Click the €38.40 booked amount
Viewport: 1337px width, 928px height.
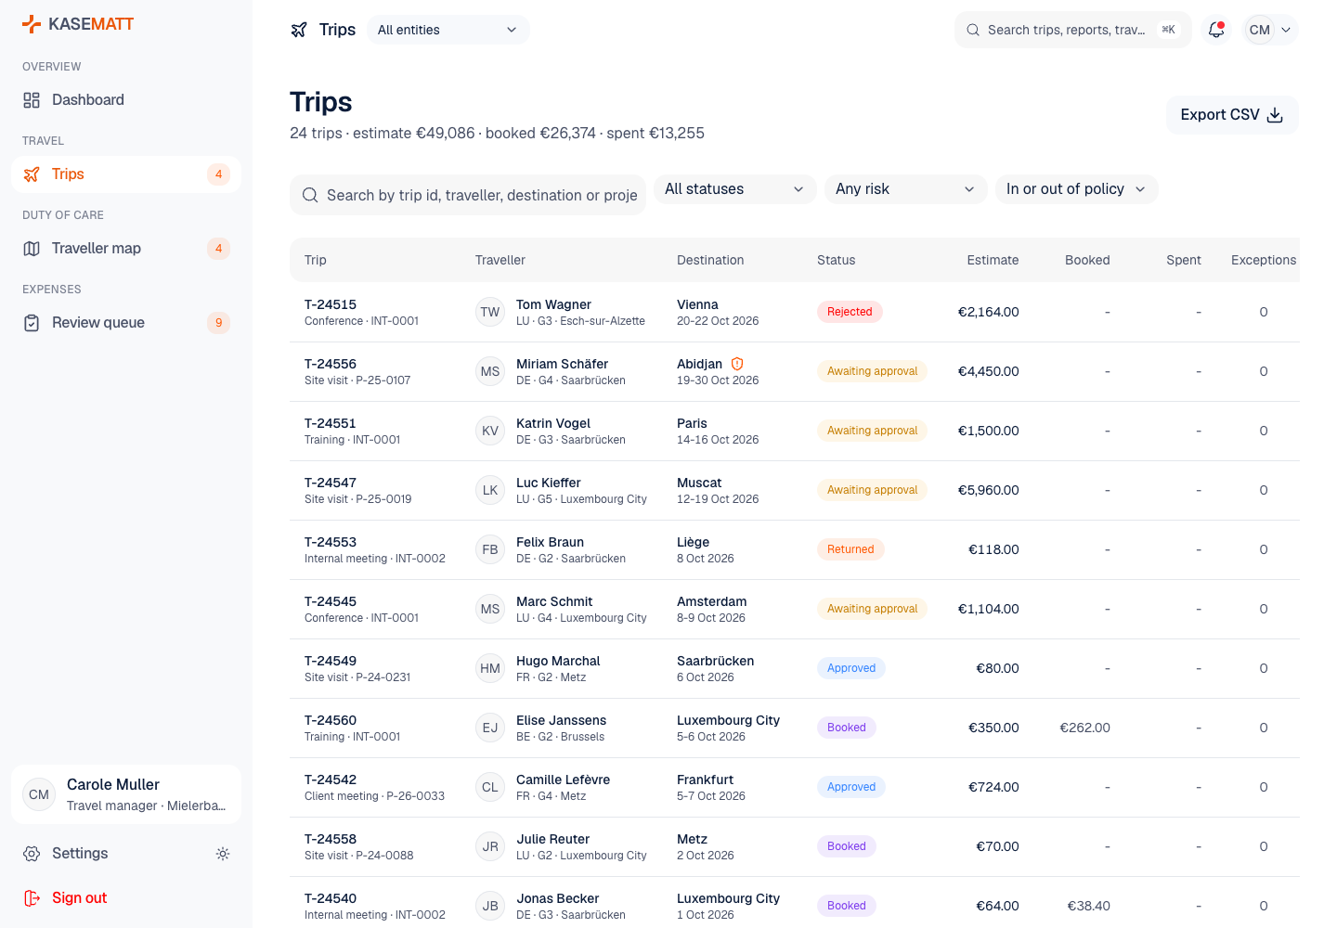tap(1088, 906)
